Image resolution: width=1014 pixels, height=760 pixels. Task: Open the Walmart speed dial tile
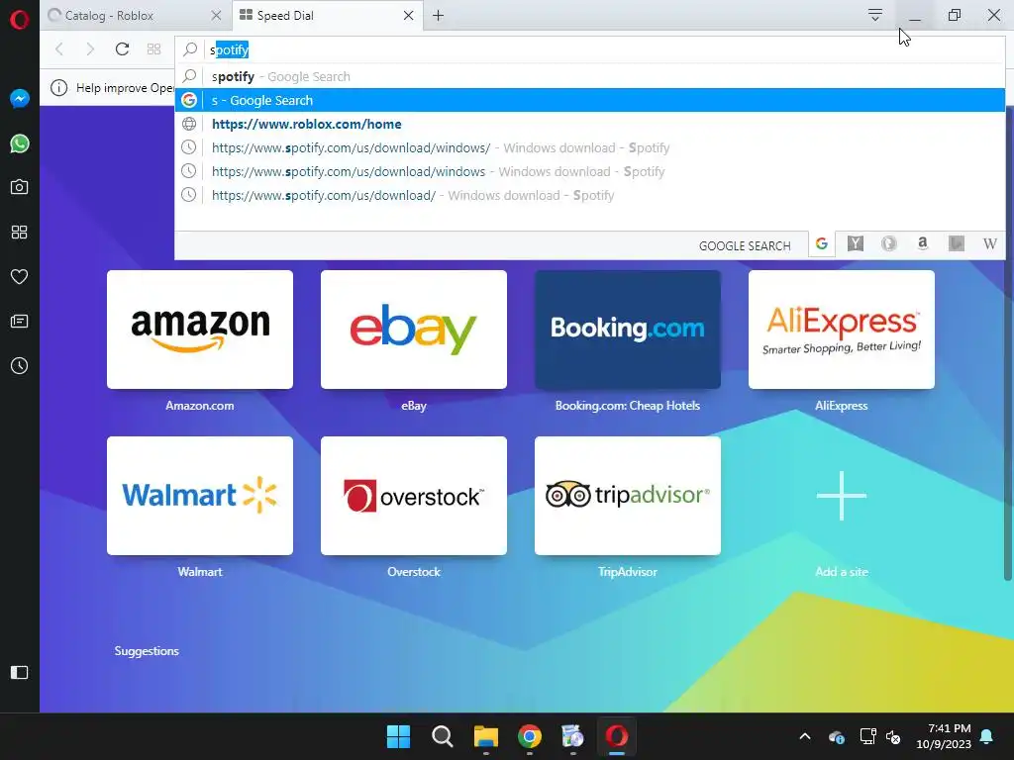[200, 496]
